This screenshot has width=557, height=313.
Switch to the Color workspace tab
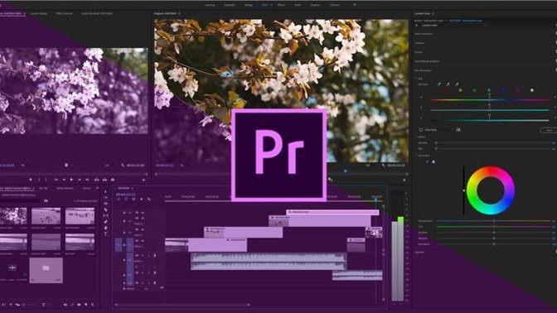coord(264,5)
